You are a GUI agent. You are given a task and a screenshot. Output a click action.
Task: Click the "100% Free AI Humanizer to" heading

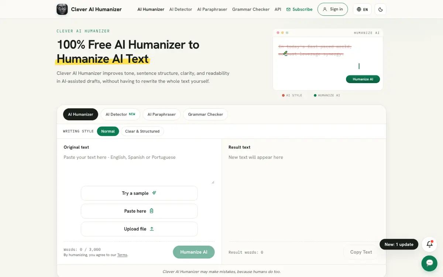[128, 45]
